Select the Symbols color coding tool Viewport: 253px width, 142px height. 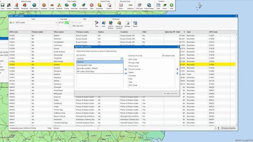coord(59,6)
